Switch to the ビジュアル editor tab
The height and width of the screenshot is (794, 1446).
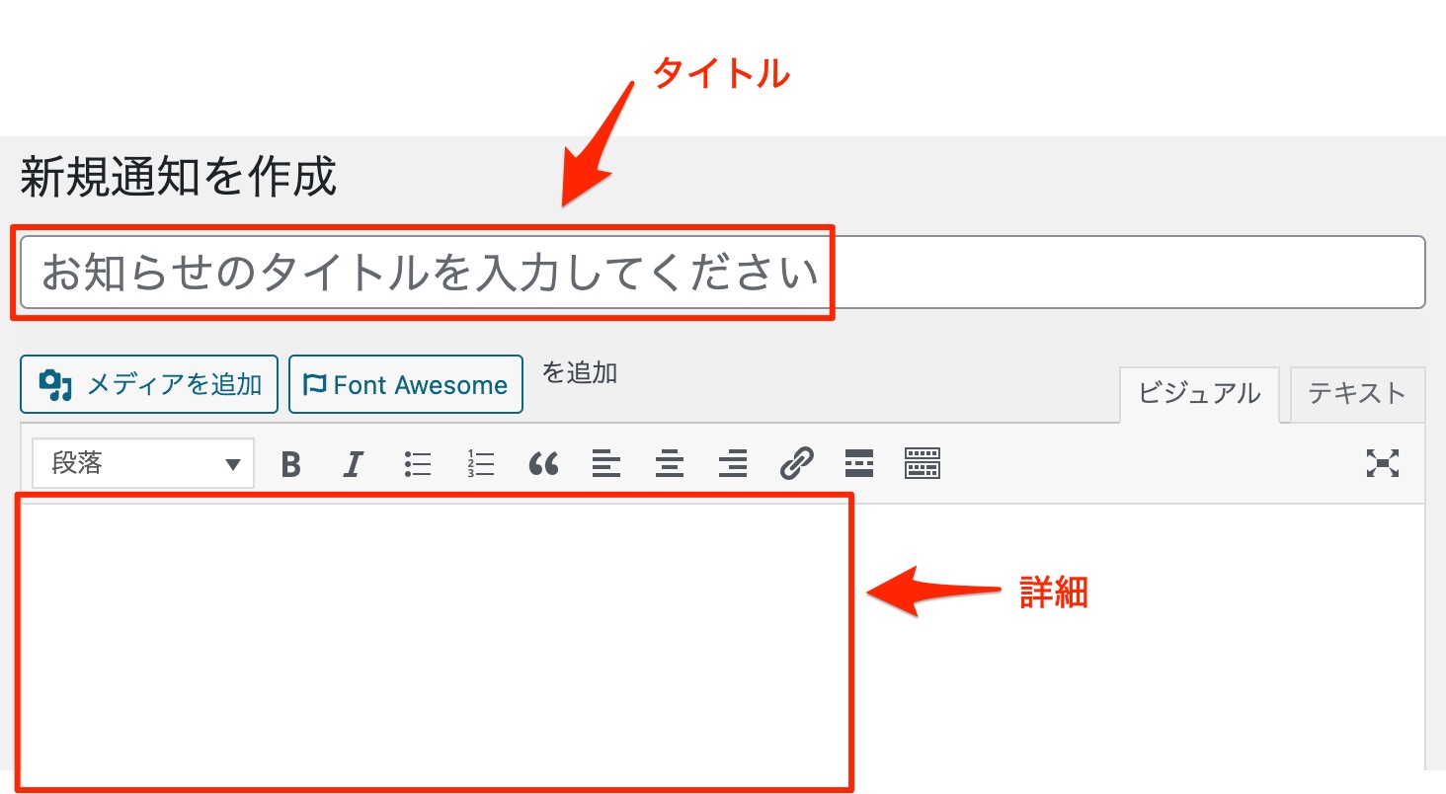tap(1199, 394)
